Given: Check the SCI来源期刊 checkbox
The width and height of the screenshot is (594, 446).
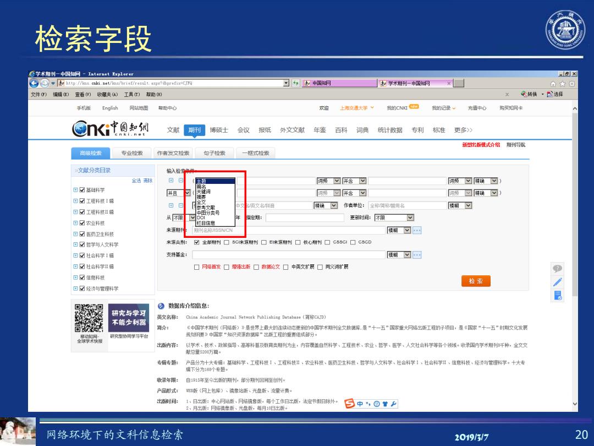Looking at the screenshot, I should tap(226, 242).
